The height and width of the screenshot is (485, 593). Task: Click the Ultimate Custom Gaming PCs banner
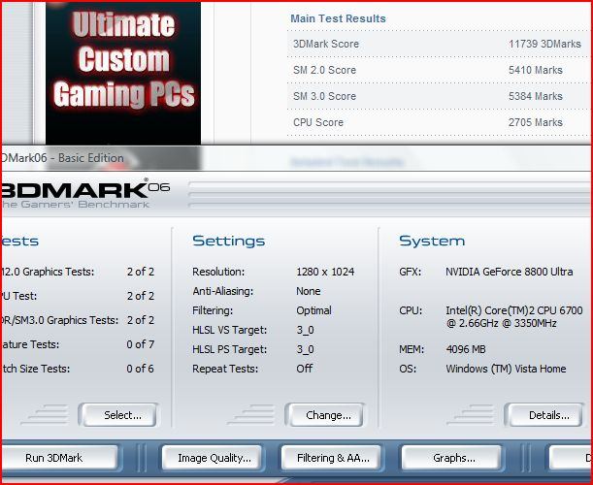(123, 73)
